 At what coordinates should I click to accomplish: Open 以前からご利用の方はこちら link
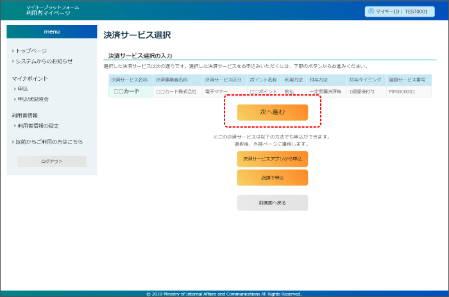49,142
